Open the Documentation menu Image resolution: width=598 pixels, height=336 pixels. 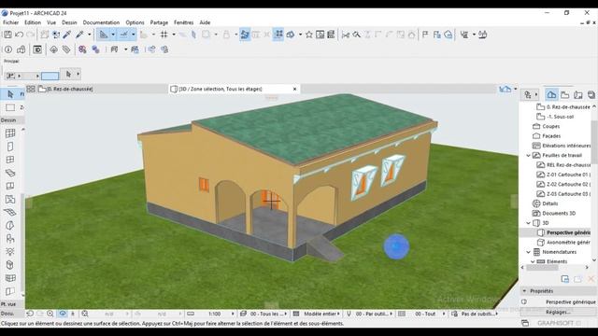click(101, 22)
